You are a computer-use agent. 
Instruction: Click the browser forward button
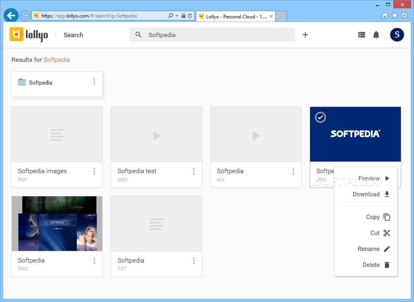pyautogui.click(x=25, y=16)
